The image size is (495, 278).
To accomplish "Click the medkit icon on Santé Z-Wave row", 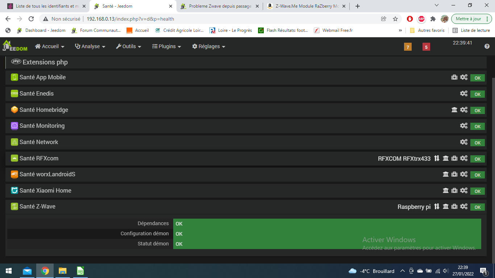I will 454,206.
